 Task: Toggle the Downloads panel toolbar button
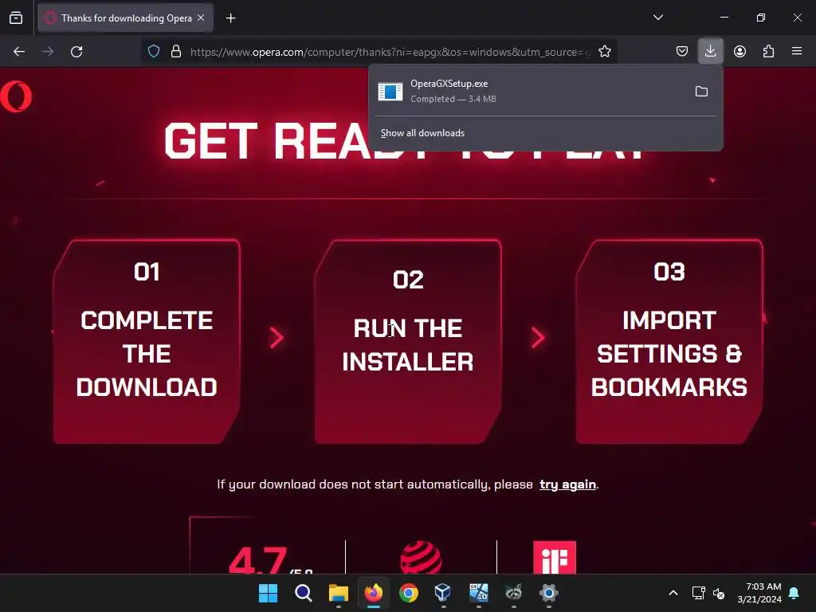[x=710, y=52]
